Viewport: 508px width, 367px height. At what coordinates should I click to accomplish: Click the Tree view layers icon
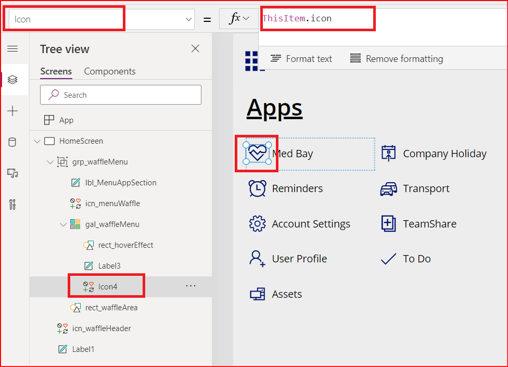pos(12,80)
